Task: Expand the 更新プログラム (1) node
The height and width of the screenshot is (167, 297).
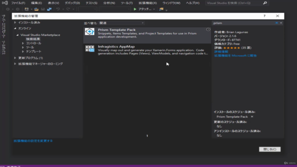Action: point(15,58)
